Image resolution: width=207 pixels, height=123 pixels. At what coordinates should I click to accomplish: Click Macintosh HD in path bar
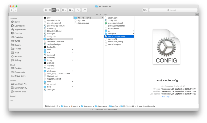pyautogui.click(x=51, y=106)
